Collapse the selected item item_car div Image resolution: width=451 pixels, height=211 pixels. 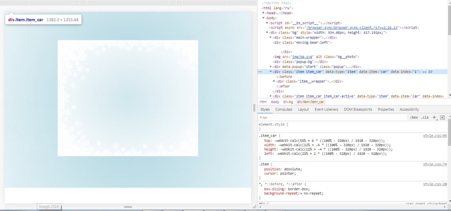click(271, 72)
